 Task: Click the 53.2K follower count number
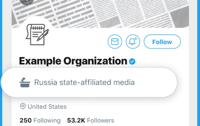click(76, 120)
